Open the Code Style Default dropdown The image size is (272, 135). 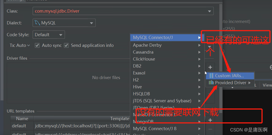click(49, 35)
